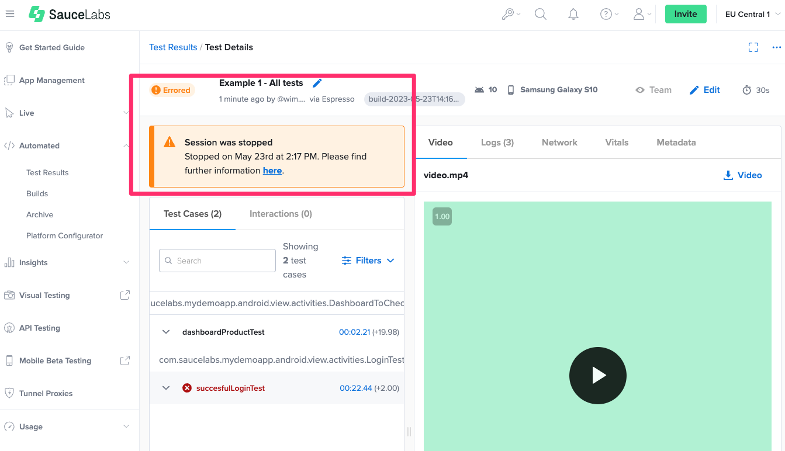Click the Errored status badge
This screenshot has height=451, width=785.
(172, 90)
